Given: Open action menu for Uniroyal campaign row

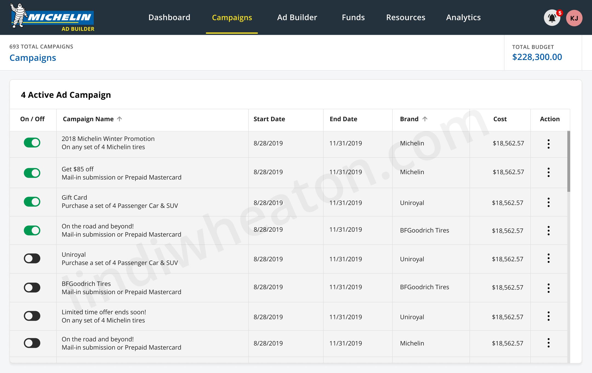Looking at the screenshot, I should [548, 258].
